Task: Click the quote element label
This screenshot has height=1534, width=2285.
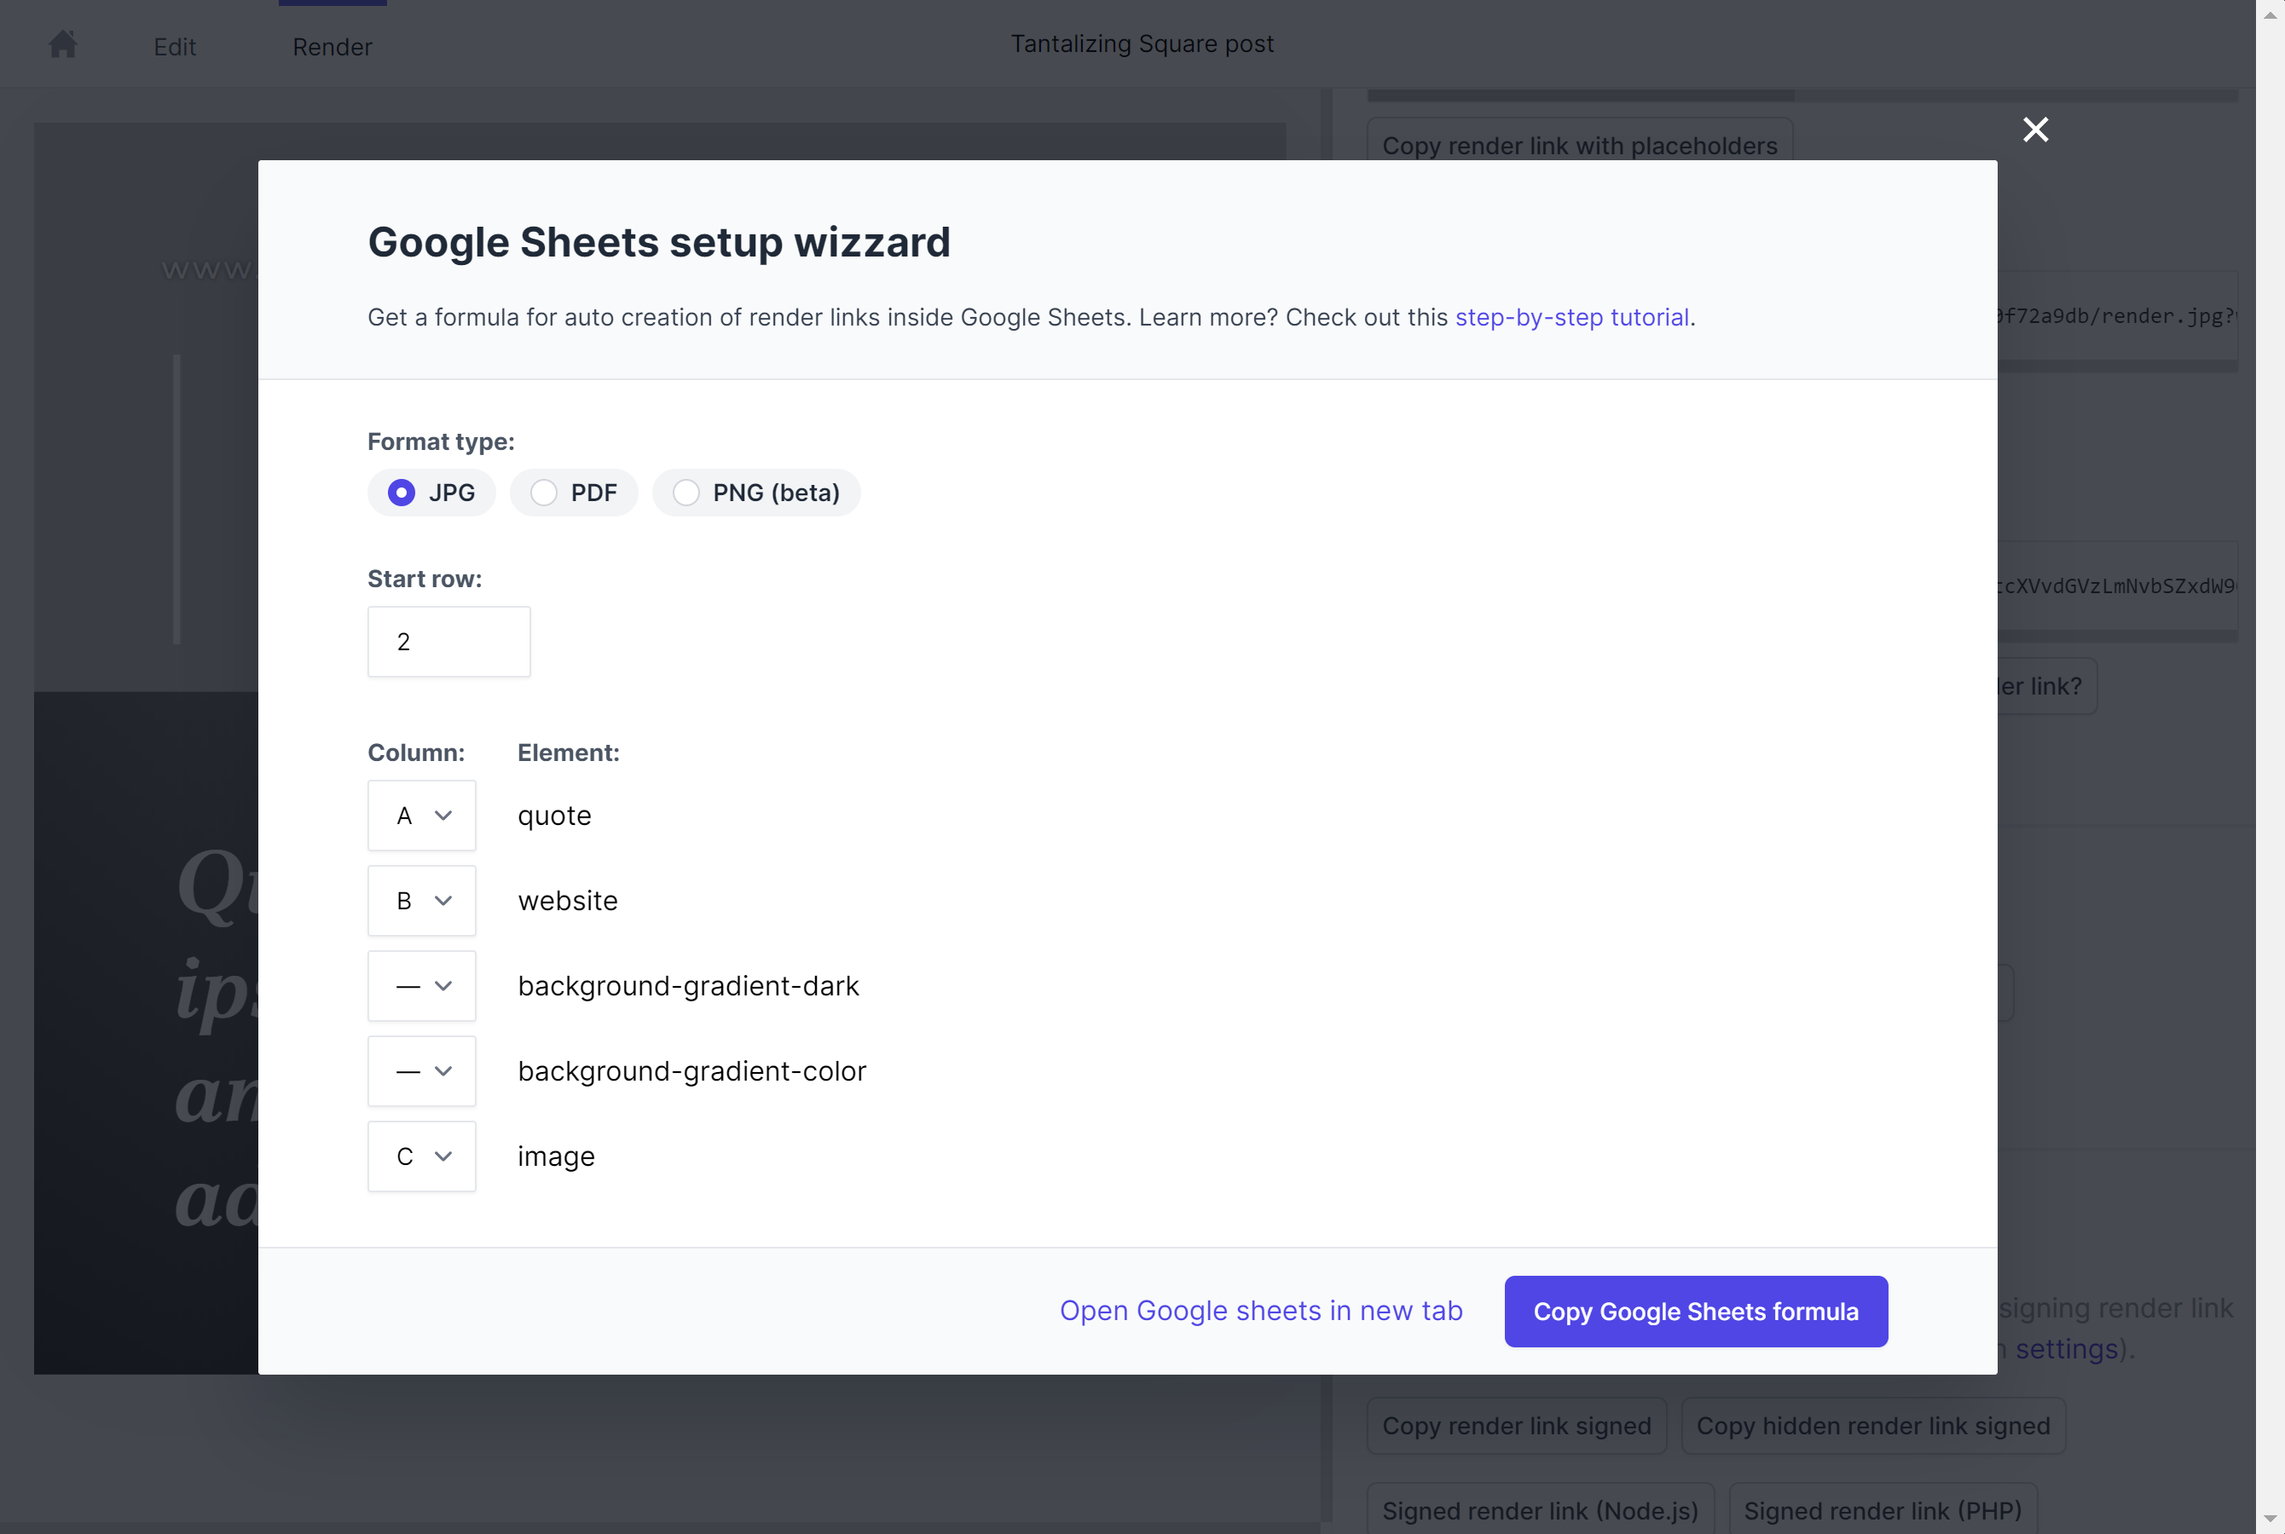Action: (554, 816)
